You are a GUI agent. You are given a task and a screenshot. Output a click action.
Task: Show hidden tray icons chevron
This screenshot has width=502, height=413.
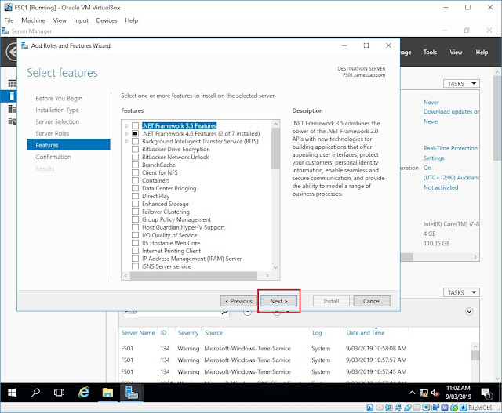tap(412, 393)
